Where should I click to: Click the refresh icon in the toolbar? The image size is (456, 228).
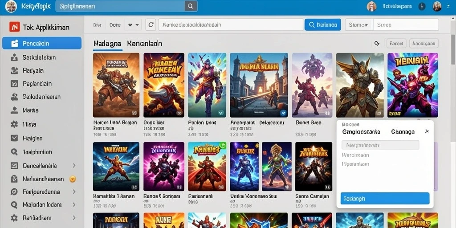point(151,25)
